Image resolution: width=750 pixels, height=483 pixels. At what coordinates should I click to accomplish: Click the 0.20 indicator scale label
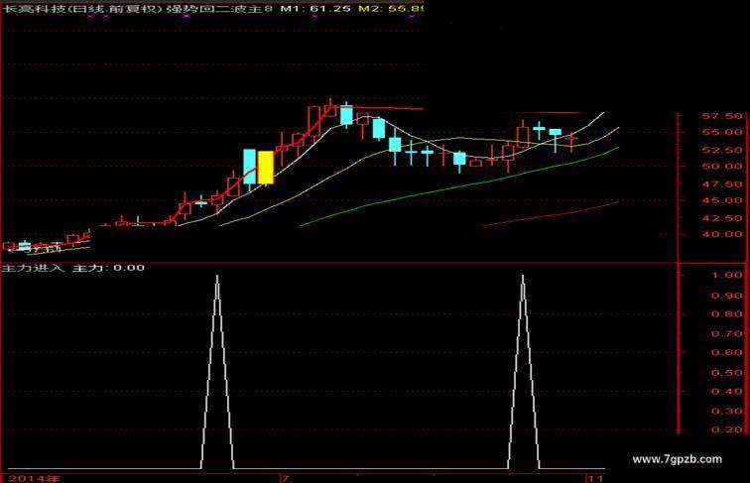click(x=727, y=429)
